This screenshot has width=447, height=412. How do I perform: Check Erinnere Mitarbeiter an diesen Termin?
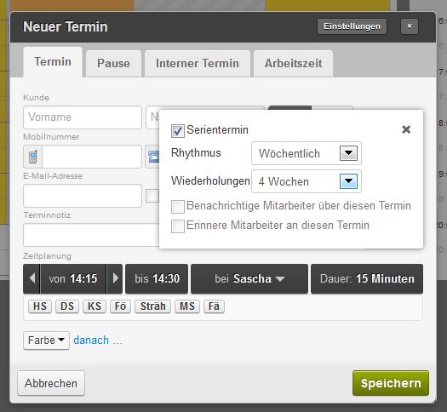[178, 226]
